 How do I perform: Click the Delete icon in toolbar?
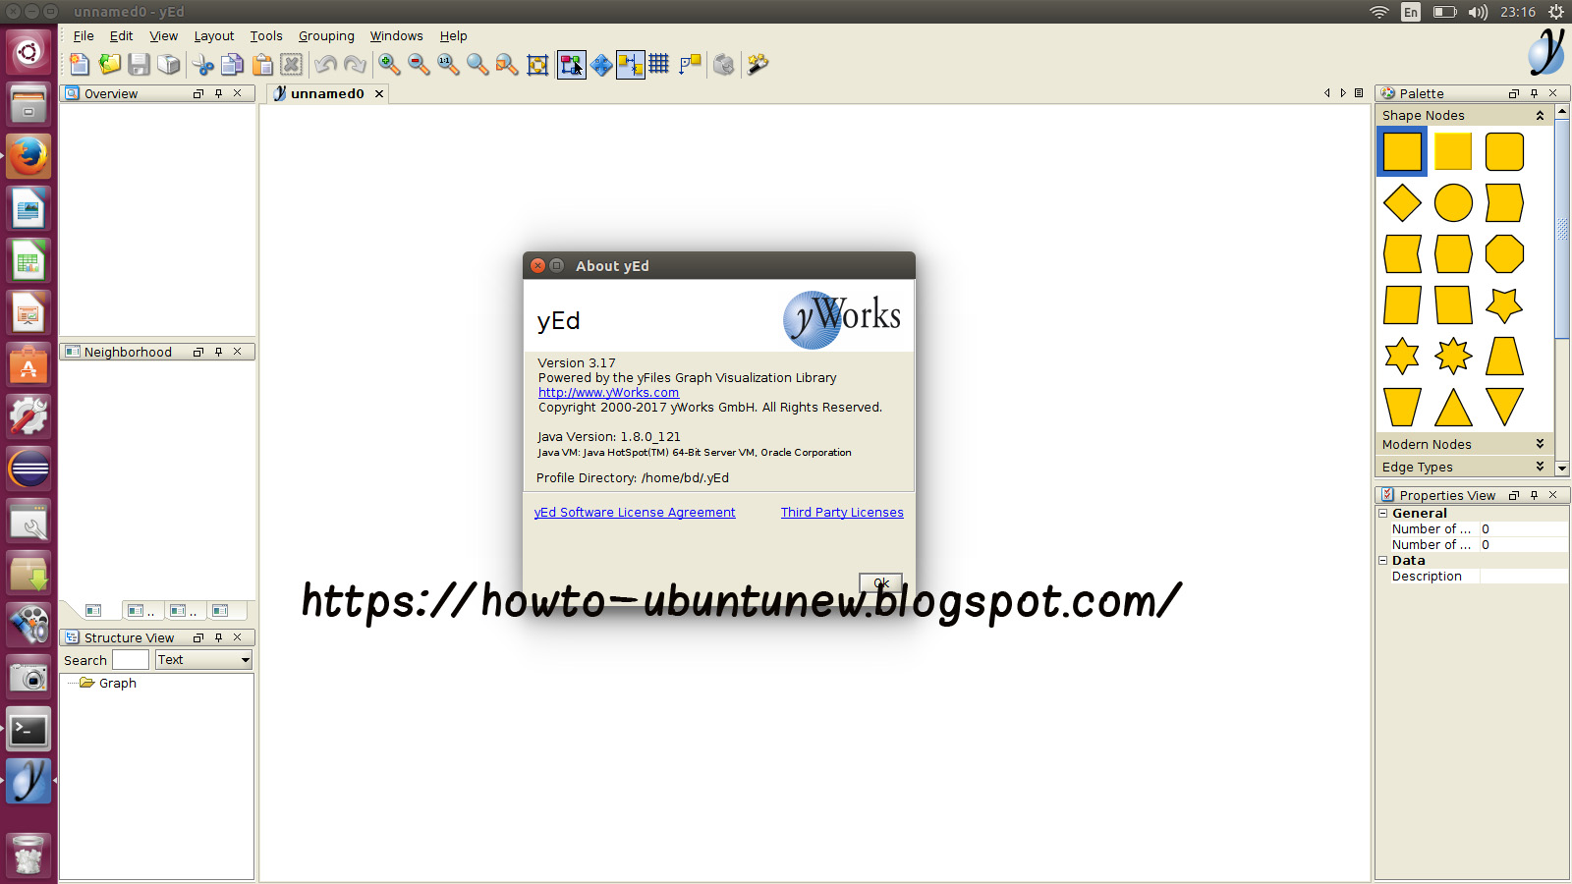click(x=292, y=65)
